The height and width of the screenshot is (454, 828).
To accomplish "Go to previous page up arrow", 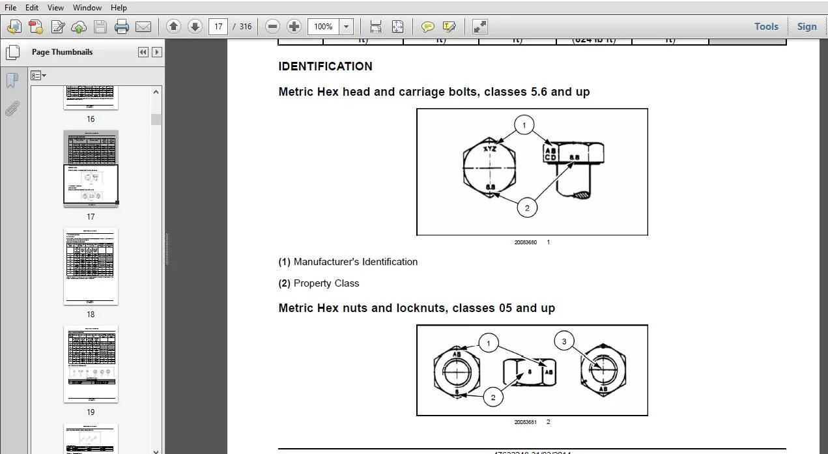I will (x=173, y=27).
